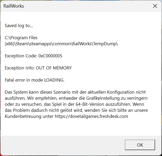
Task: Click the RailWorks title bar text
Action: (x=14, y=6)
